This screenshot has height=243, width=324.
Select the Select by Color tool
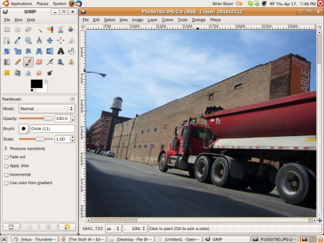tap(50, 29)
